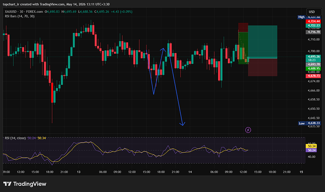Image resolution: width=325 pixels, height=192 pixels.
Task: Click the purple lightning bolt event icon
Action: [x=248, y=130]
